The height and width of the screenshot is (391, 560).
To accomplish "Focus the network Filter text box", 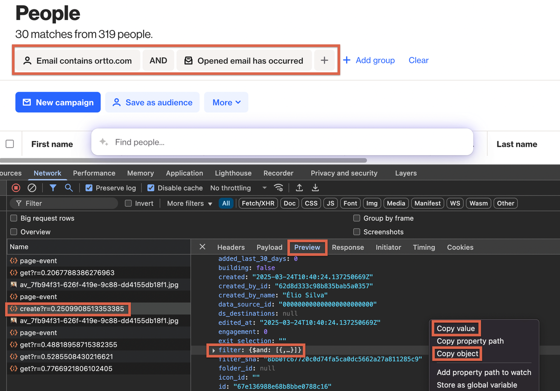I will (64, 203).
